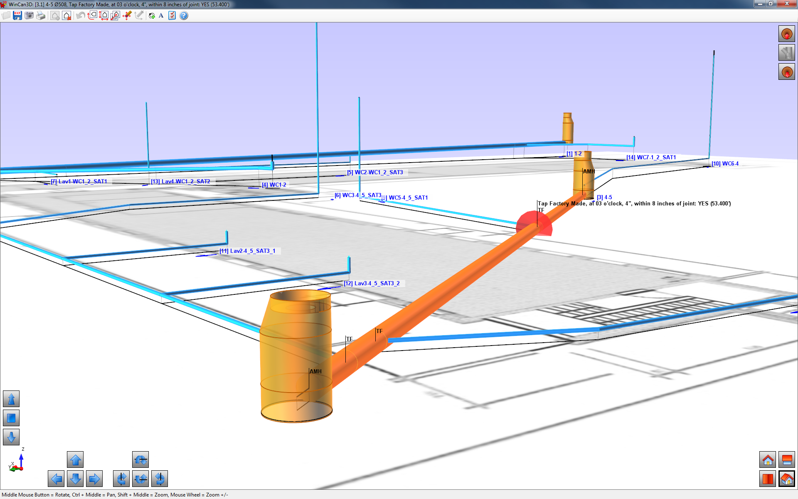Click the print icon
The height and width of the screenshot is (499, 798).
pyautogui.click(x=41, y=15)
